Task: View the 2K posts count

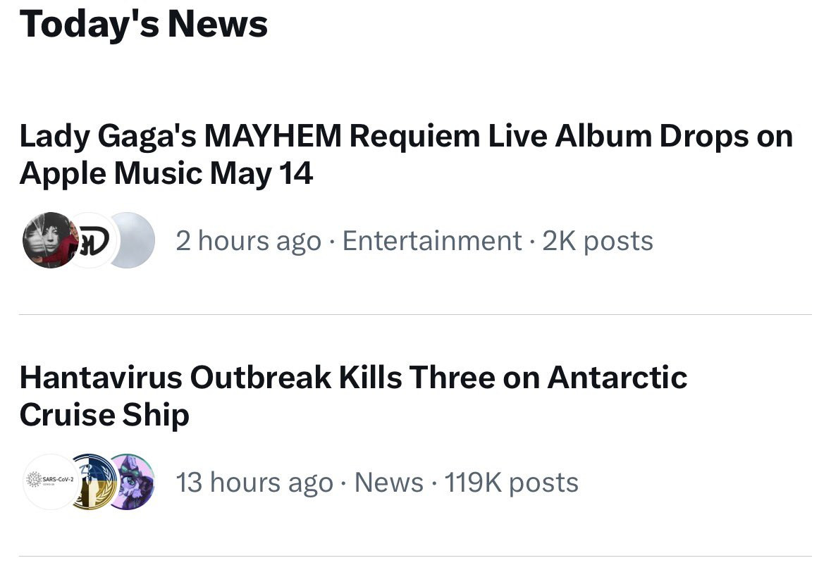Action: click(x=597, y=241)
